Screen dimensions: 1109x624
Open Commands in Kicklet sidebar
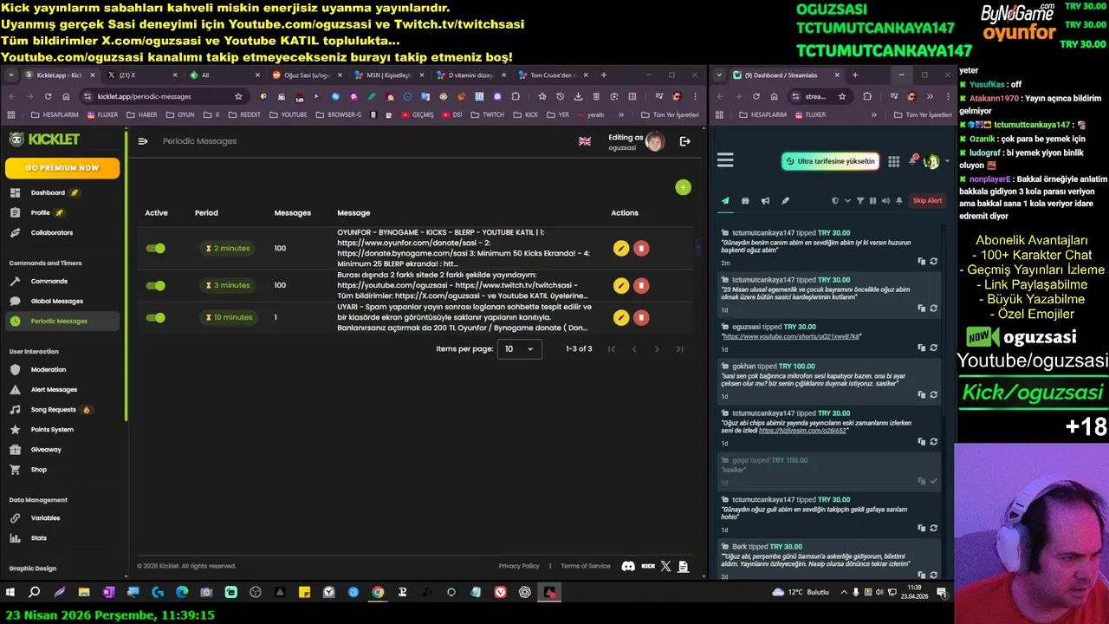tap(49, 281)
